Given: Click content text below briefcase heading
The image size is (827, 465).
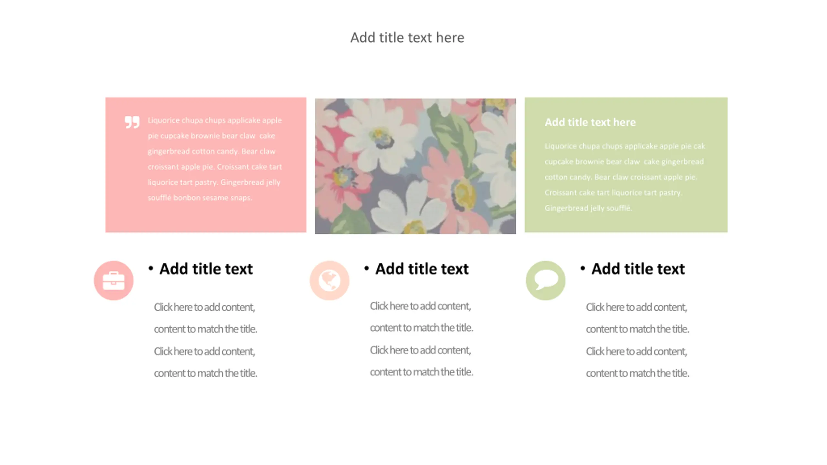Looking at the screenshot, I should 205,340.
